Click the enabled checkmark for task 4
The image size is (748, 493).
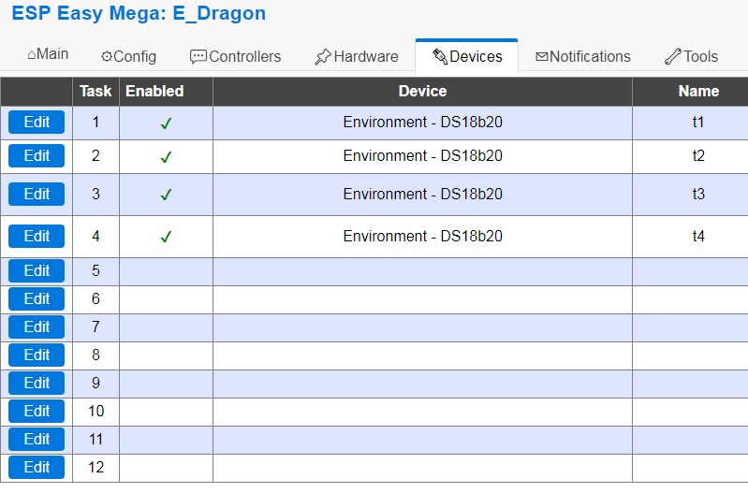pos(166,237)
